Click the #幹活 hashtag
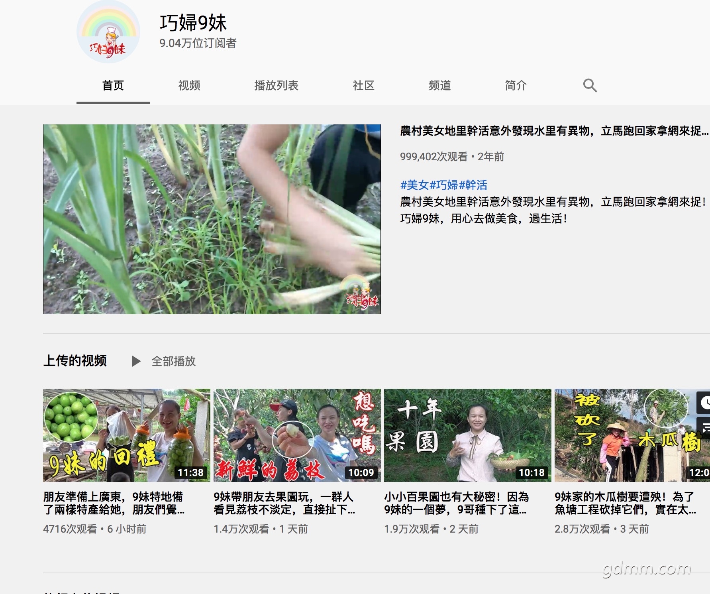This screenshot has height=594, width=710. pos(473,185)
